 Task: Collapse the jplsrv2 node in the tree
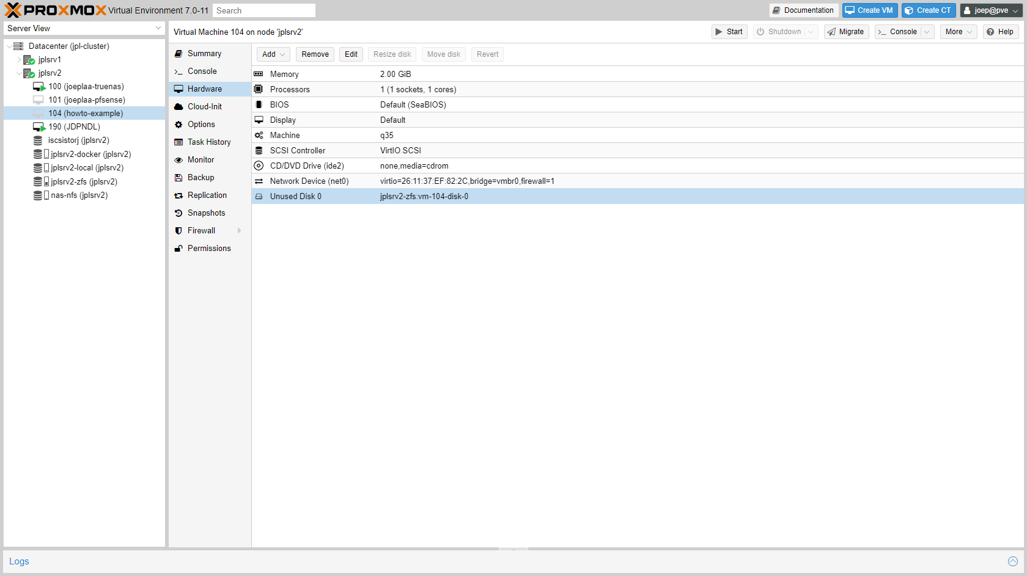point(18,73)
